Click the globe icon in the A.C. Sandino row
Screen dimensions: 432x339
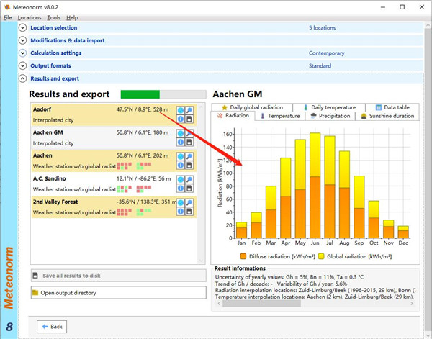pos(181,180)
